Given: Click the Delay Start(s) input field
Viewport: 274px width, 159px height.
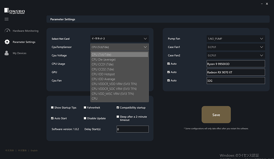Looking at the screenshot, I should click(133, 129).
